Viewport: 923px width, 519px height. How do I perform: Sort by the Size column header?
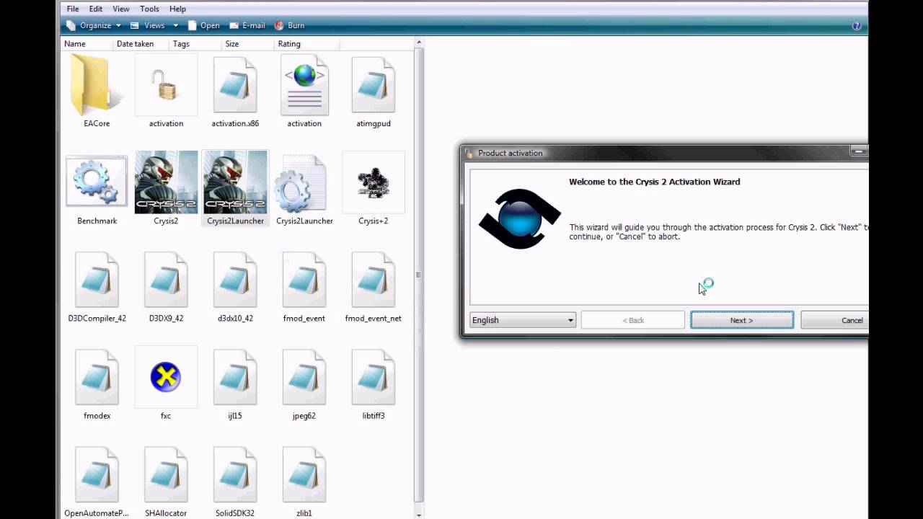pos(249,44)
